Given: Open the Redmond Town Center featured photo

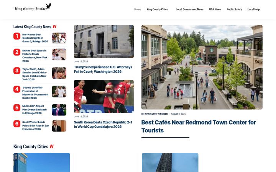Looking at the screenshot, I should pyautogui.click(x=202, y=67).
